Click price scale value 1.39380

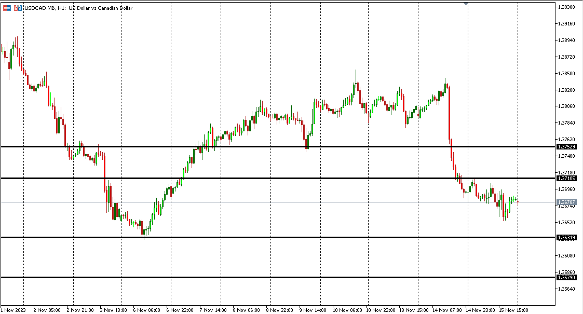(x=566, y=7)
